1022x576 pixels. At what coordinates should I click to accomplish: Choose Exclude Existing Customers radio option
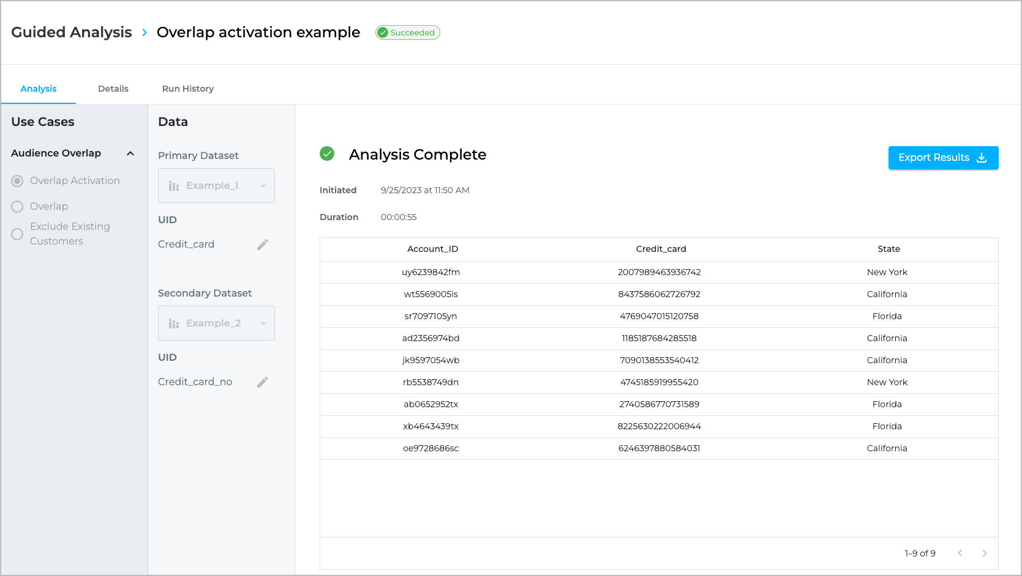tap(18, 234)
